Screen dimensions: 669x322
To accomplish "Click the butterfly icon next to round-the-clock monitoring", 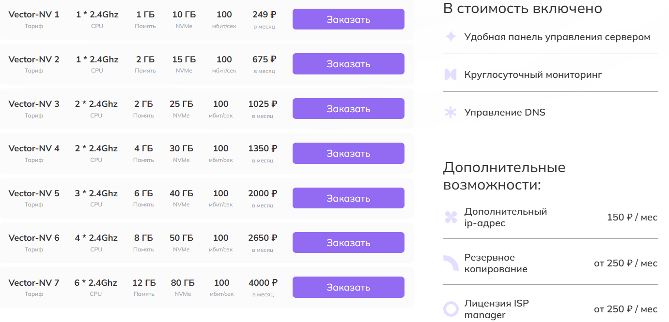I will (451, 74).
